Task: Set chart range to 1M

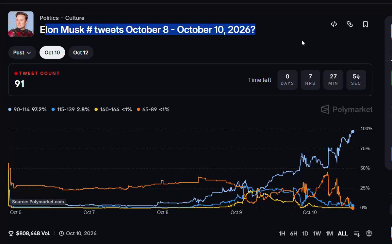Action: [x=329, y=234]
